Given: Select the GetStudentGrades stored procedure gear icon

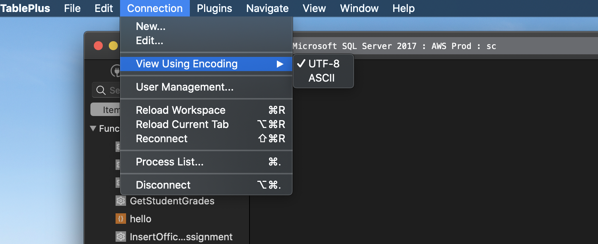Looking at the screenshot, I should pos(120,201).
